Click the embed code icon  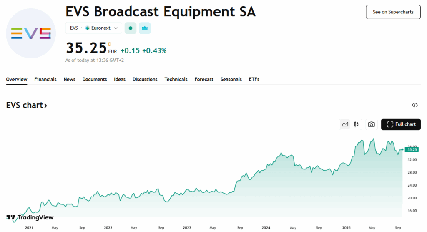(x=415, y=105)
